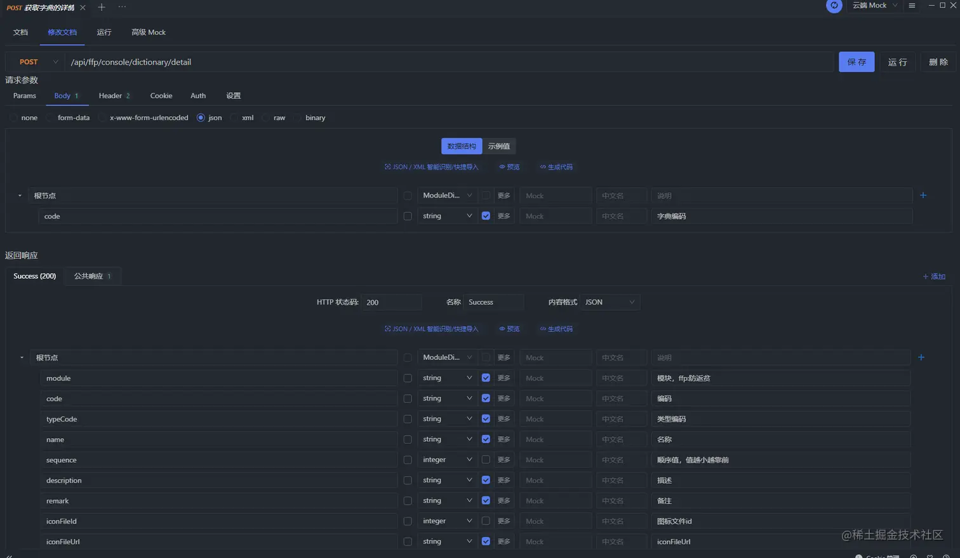This screenshot has width=960, height=558.
Task: Tick the checkbox before the type dropdown in the remark row
Action: (408, 501)
